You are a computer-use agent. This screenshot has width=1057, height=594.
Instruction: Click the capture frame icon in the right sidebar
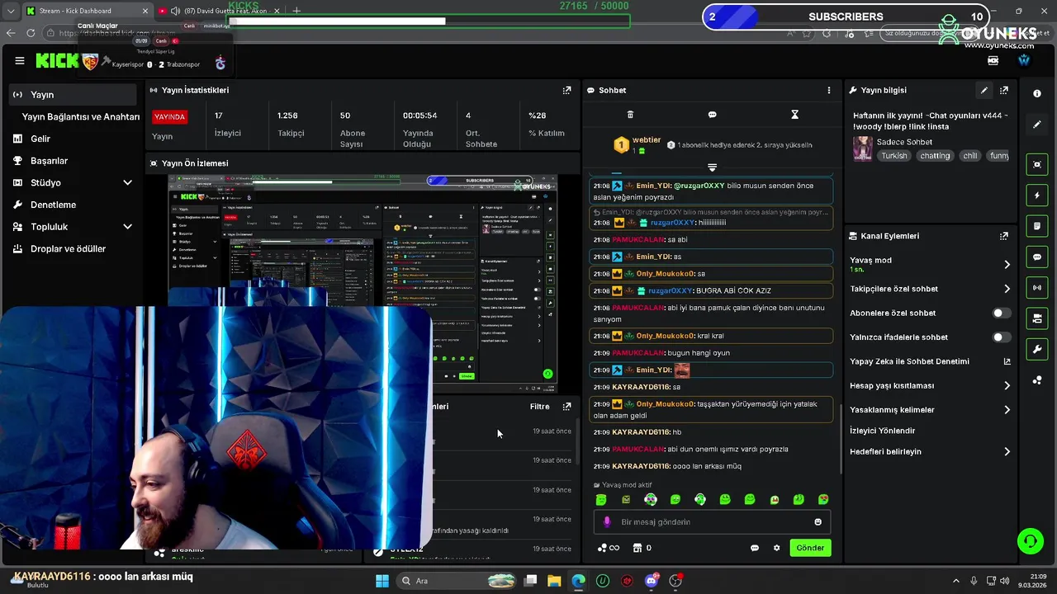tap(1037, 164)
